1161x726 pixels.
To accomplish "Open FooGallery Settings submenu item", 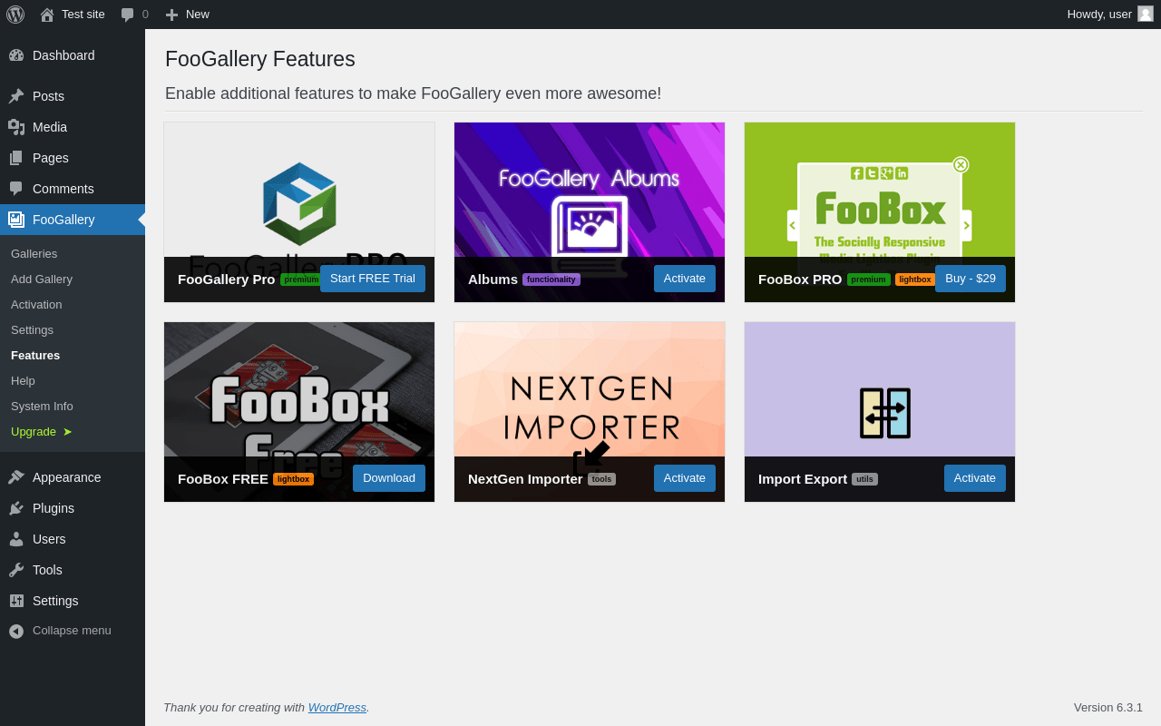I will click(x=32, y=329).
